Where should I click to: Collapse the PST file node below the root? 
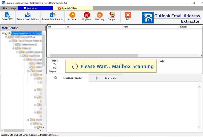point(6,37)
